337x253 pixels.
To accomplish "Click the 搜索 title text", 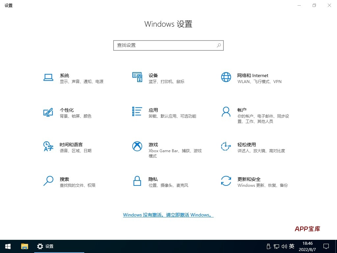I will pos(65,179).
